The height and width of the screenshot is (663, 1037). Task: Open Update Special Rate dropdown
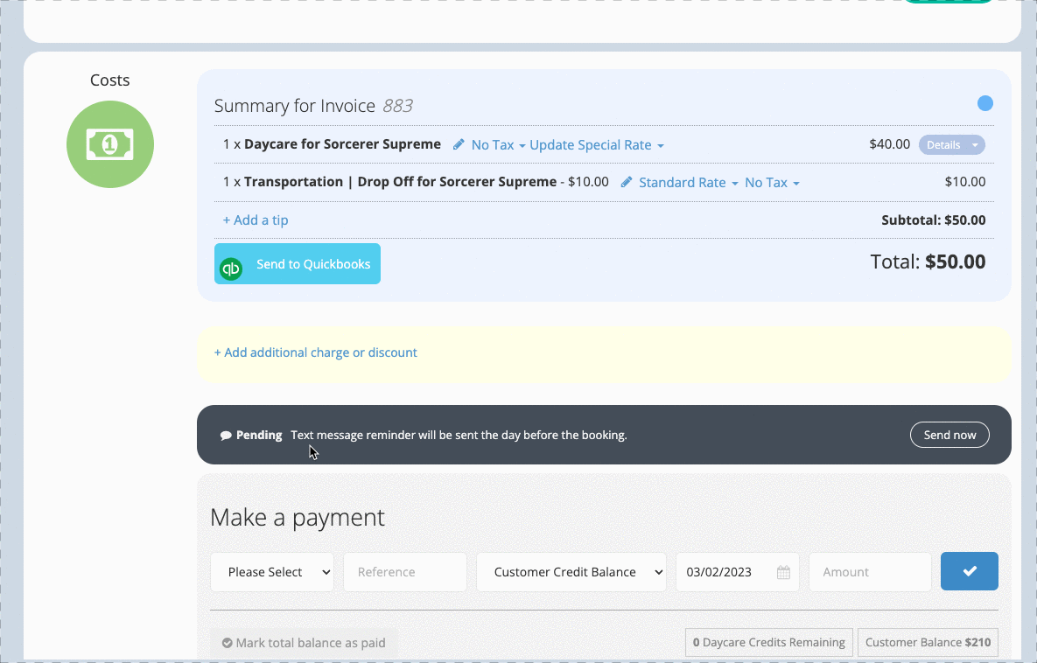(x=597, y=145)
